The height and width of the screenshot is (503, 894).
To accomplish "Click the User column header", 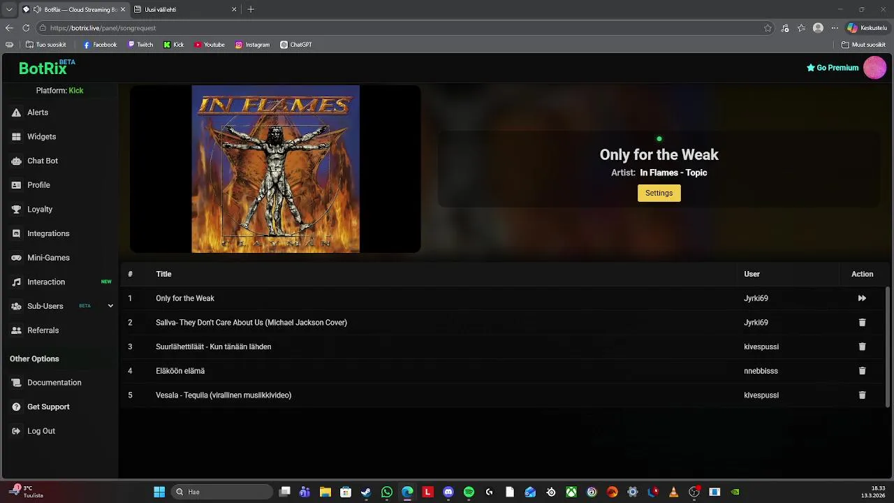I will click(x=752, y=274).
